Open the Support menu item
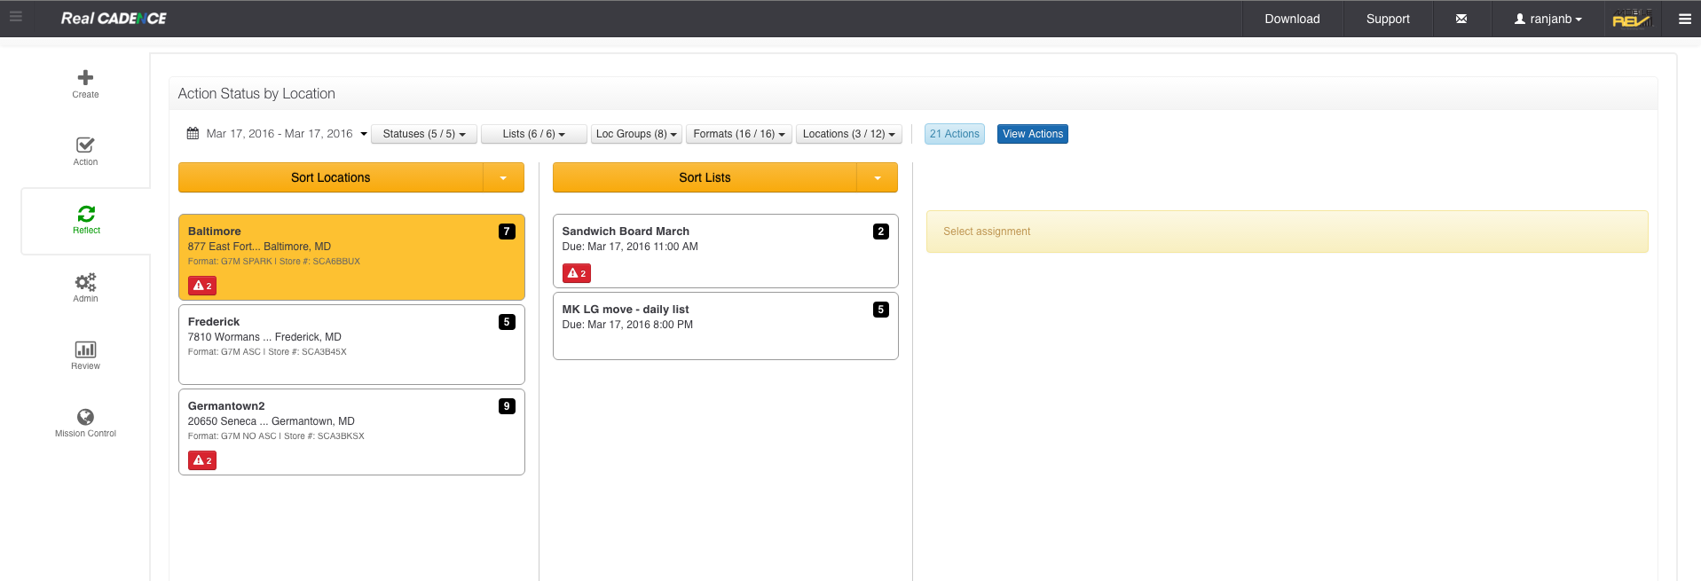This screenshot has width=1701, height=581. click(1388, 19)
